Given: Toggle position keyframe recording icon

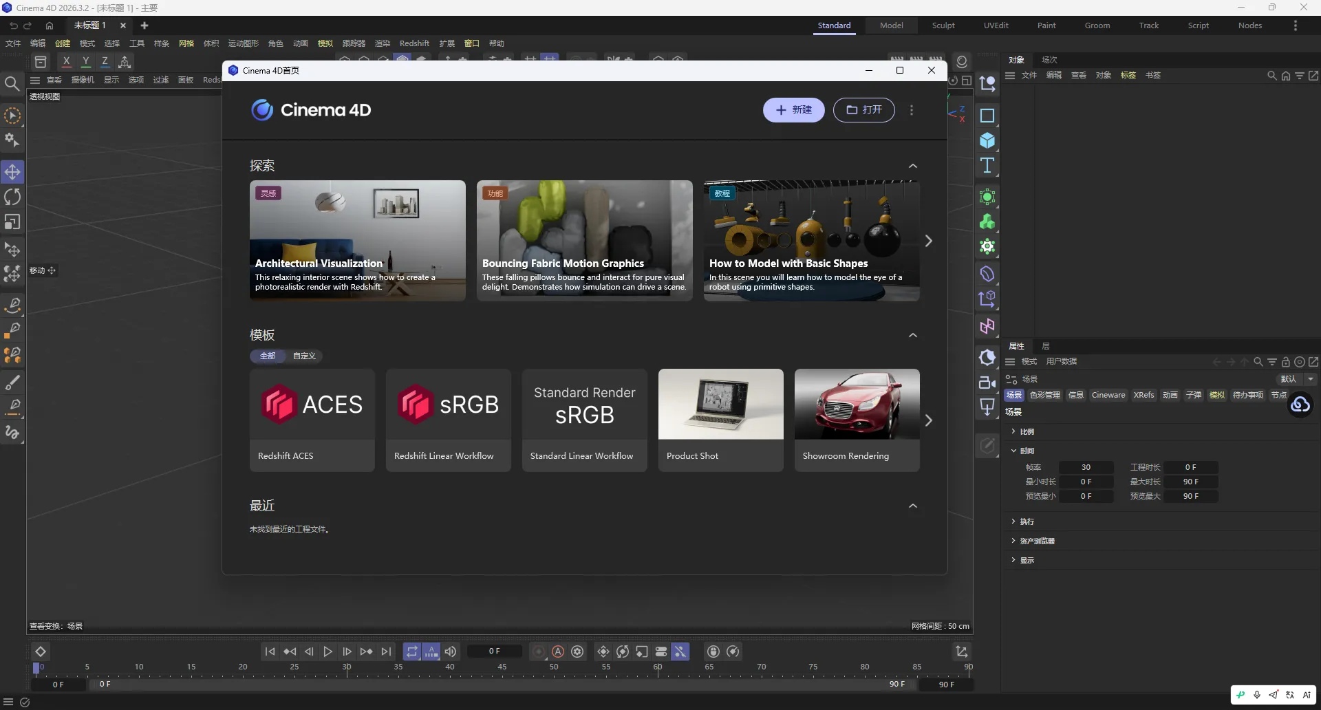Looking at the screenshot, I should point(603,652).
